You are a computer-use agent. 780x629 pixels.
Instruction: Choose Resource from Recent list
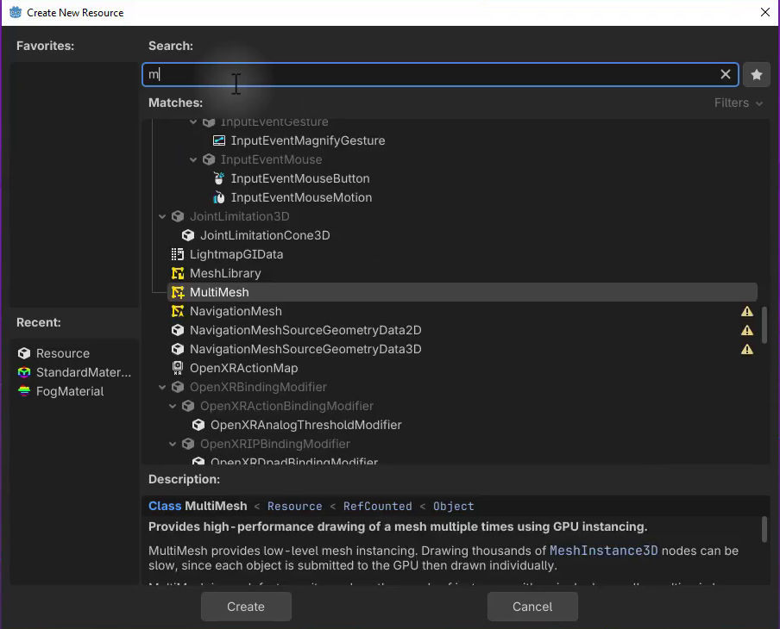[63, 353]
